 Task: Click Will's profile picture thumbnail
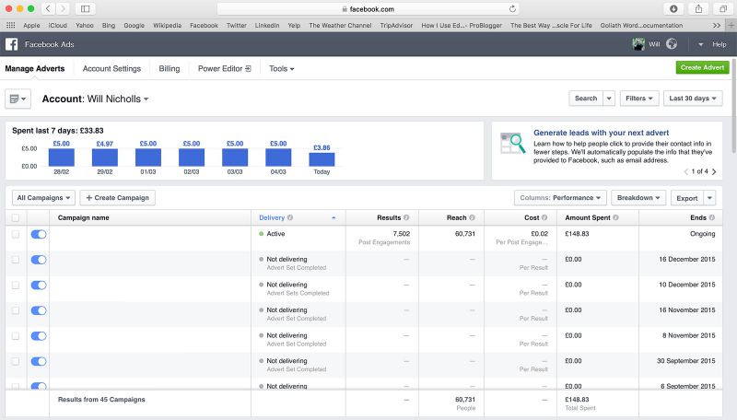[x=638, y=44]
